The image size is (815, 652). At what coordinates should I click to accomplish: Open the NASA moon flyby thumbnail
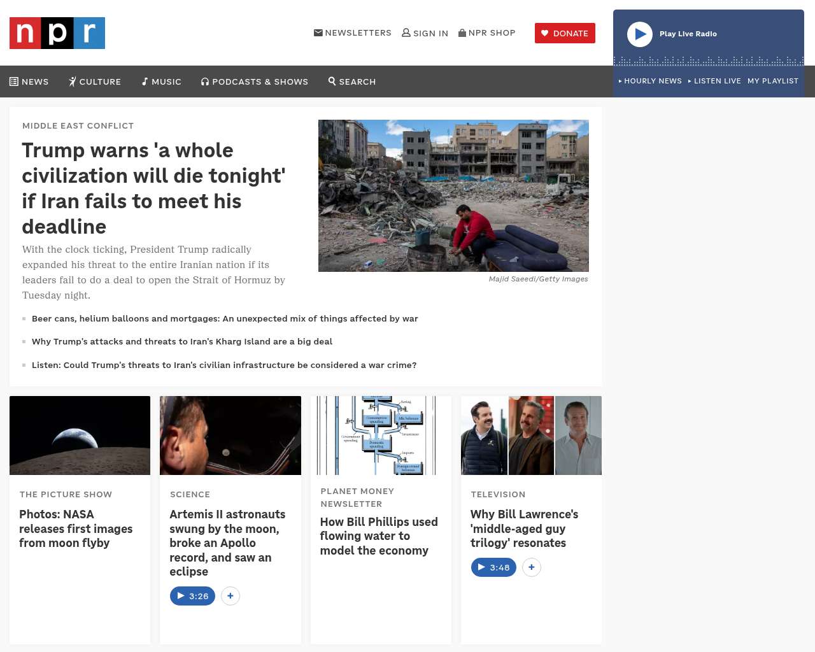[80, 436]
